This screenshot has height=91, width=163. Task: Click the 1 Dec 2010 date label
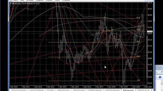click(13, 87)
